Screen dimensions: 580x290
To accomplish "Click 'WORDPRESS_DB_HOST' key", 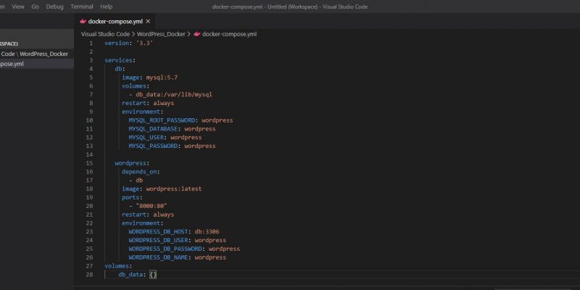I will [158, 231].
